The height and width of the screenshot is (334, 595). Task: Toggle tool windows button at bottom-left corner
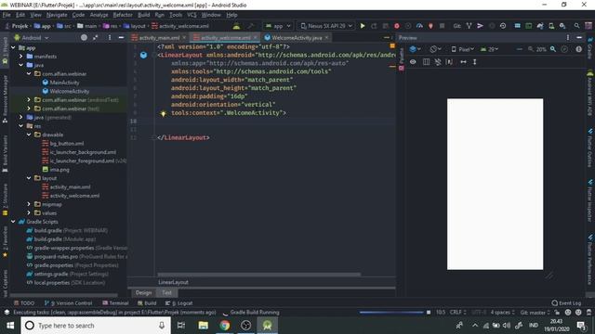7,313
